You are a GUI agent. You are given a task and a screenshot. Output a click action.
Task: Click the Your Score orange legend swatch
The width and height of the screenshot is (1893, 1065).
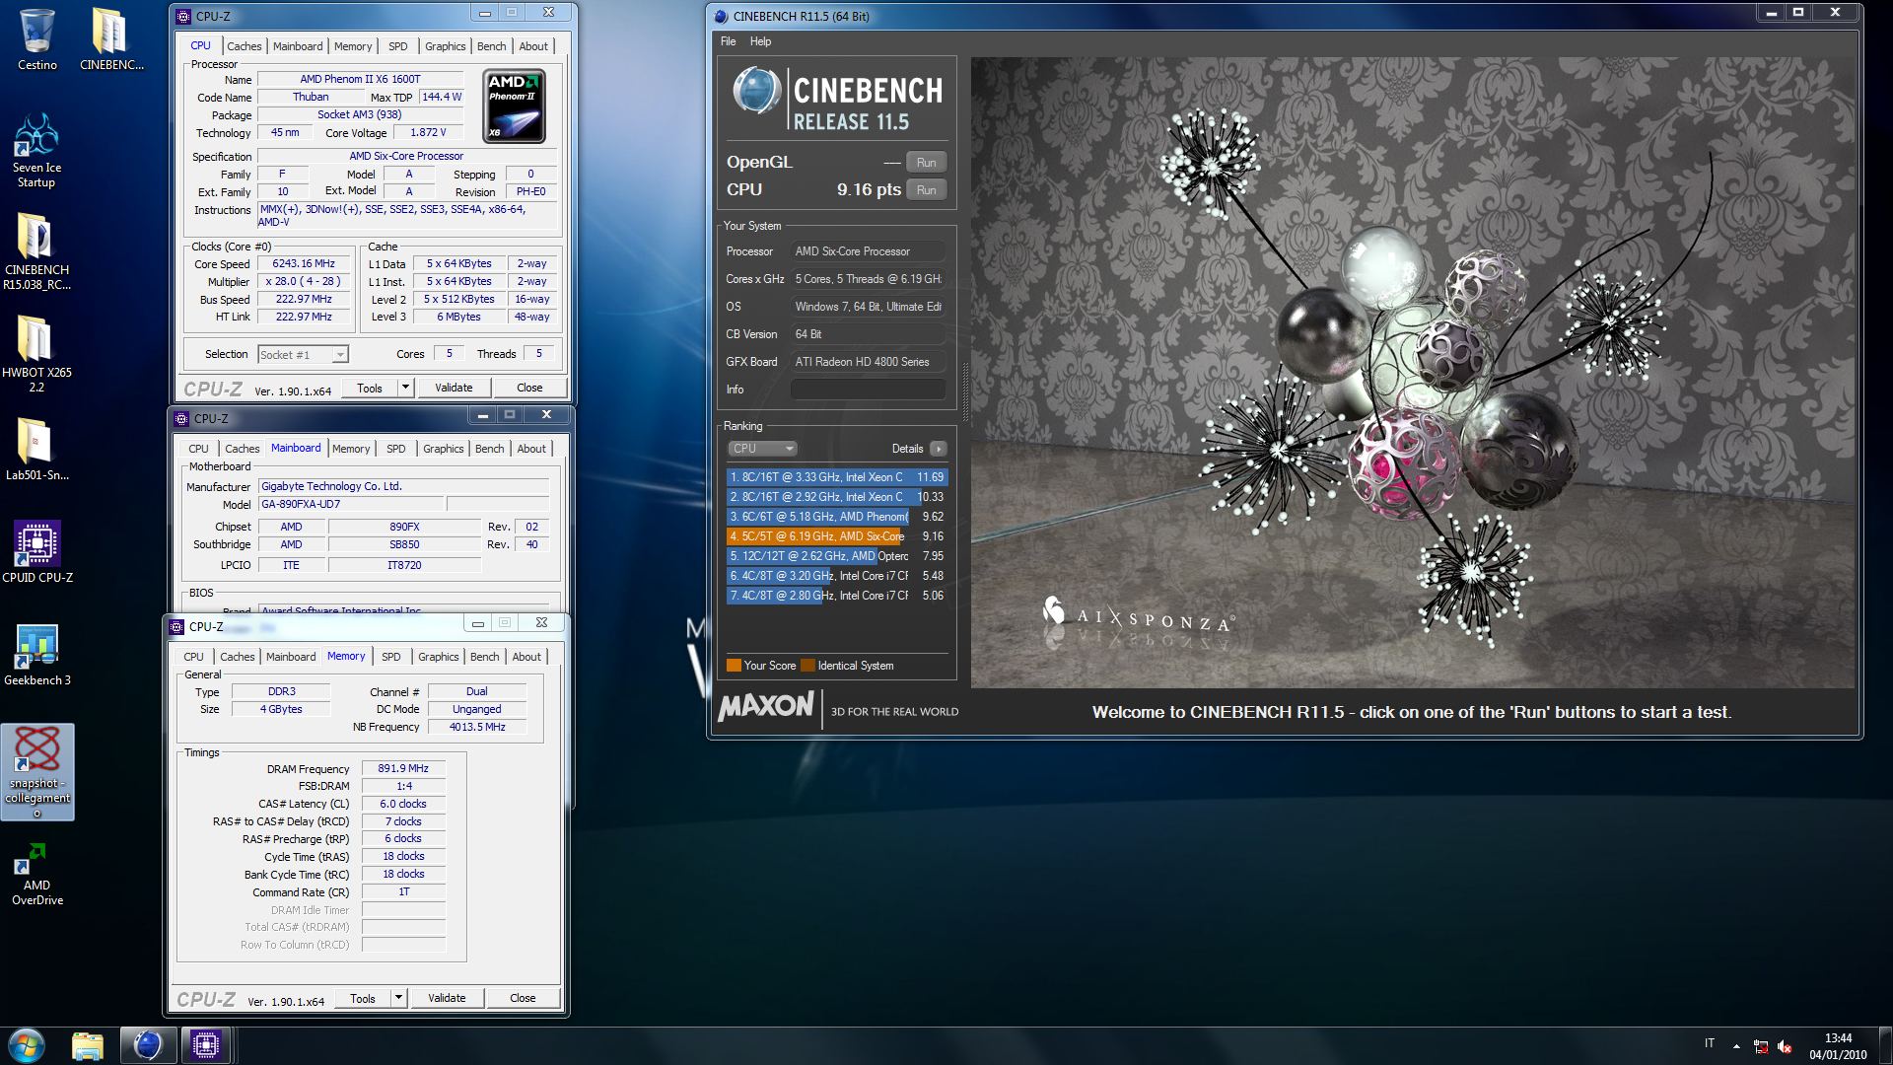pos(734,666)
